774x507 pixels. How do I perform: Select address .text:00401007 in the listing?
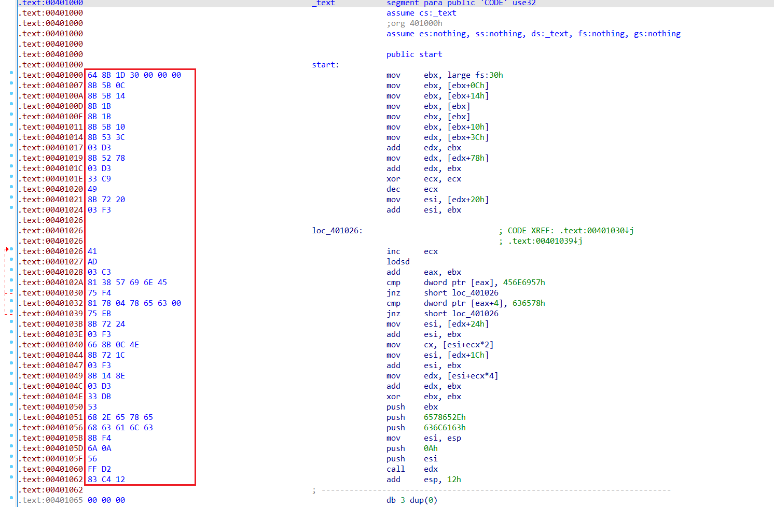click(51, 86)
